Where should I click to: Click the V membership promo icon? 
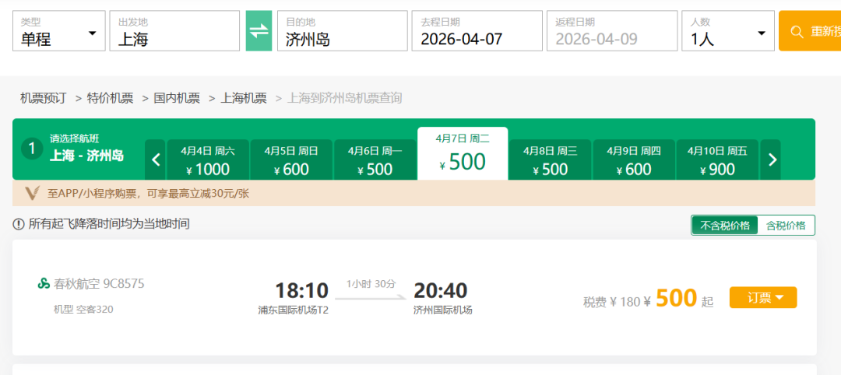click(x=33, y=194)
